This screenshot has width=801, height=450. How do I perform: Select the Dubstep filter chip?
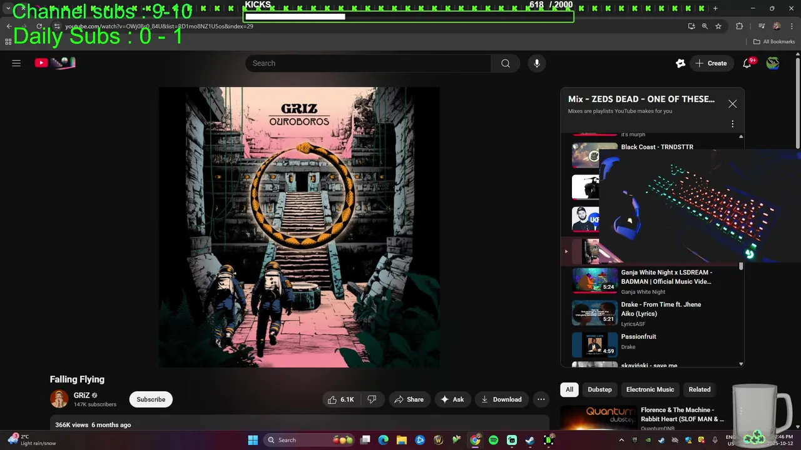click(599, 389)
